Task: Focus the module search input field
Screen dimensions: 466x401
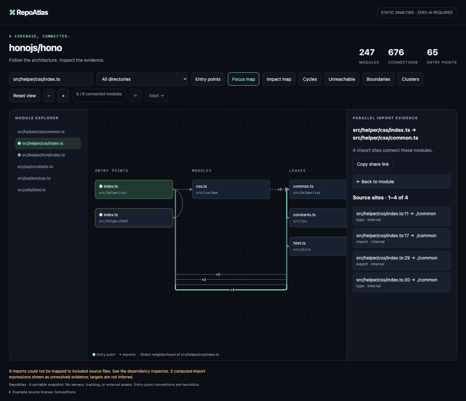Action: [51, 79]
